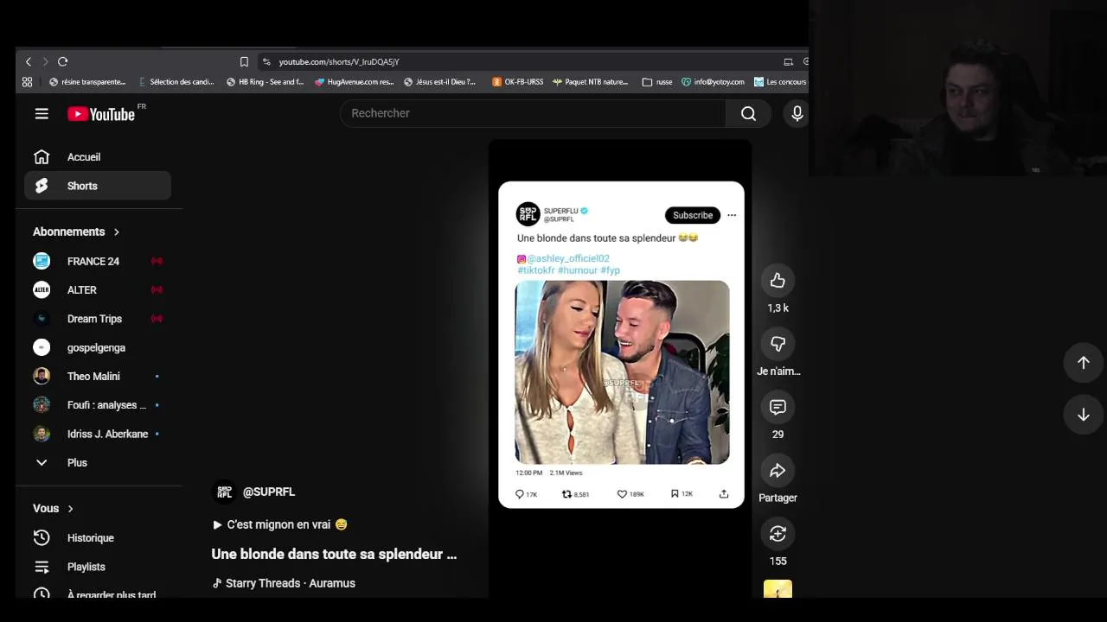The width and height of the screenshot is (1107, 622).
Task: Click the reply bubble icon showing 17K
Action: (520, 494)
